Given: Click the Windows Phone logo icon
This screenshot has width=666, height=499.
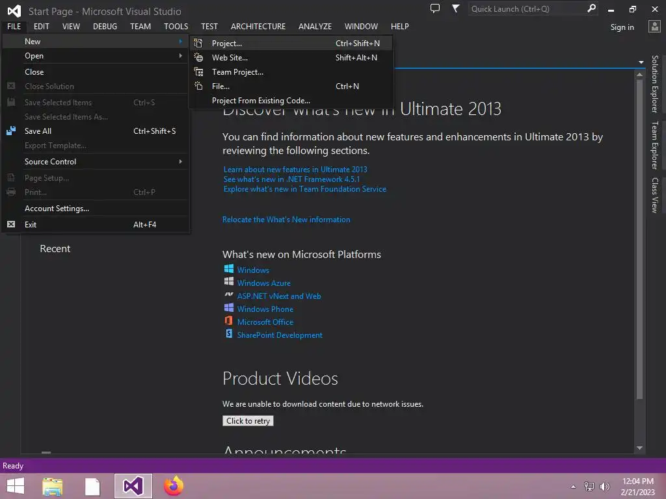Looking at the screenshot, I should [x=228, y=307].
